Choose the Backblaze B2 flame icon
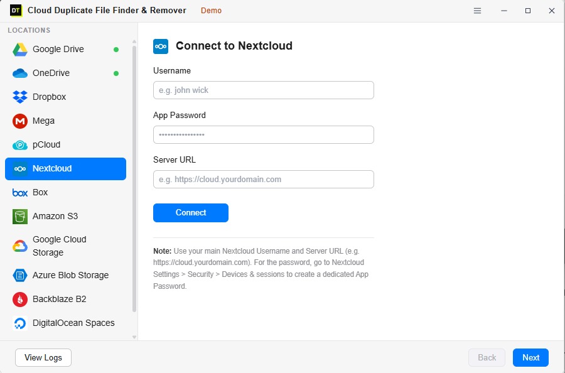 pyautogui.click(x=20, y=300)
